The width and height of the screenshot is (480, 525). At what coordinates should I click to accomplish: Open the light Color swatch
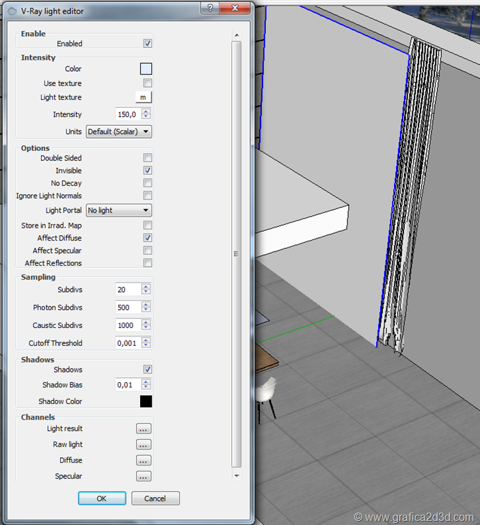pyautogui.click(x=146, y=68)
